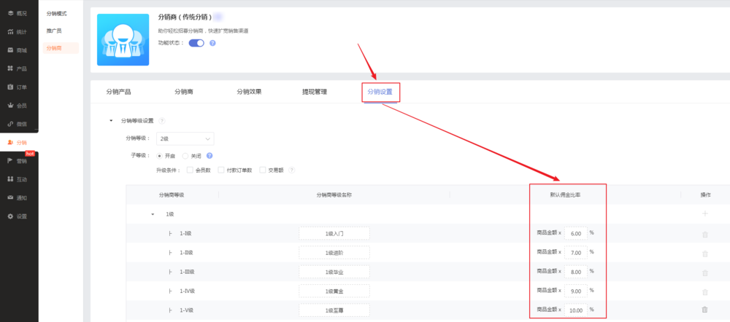Click the 默认佣金比率 column header

(565, 195)
